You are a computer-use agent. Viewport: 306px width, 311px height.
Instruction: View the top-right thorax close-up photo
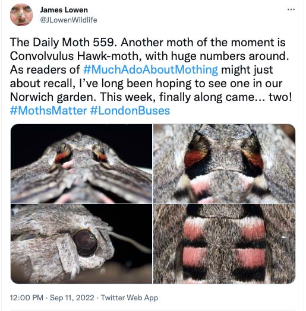(225, 164)
